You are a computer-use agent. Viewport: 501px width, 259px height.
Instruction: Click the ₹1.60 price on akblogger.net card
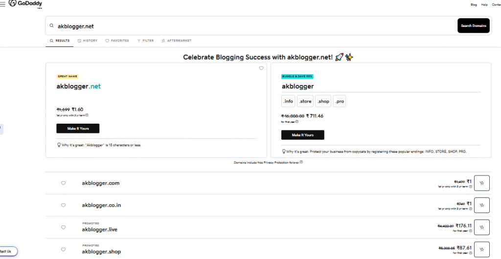tap(77, 109)
